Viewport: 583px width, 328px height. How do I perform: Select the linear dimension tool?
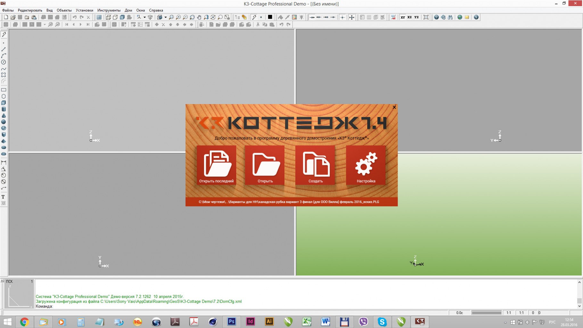(x=4, y=162)
